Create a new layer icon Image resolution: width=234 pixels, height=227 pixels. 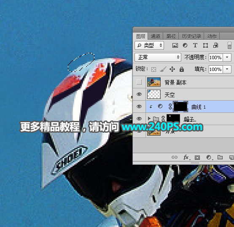click(x=231, y=157)
